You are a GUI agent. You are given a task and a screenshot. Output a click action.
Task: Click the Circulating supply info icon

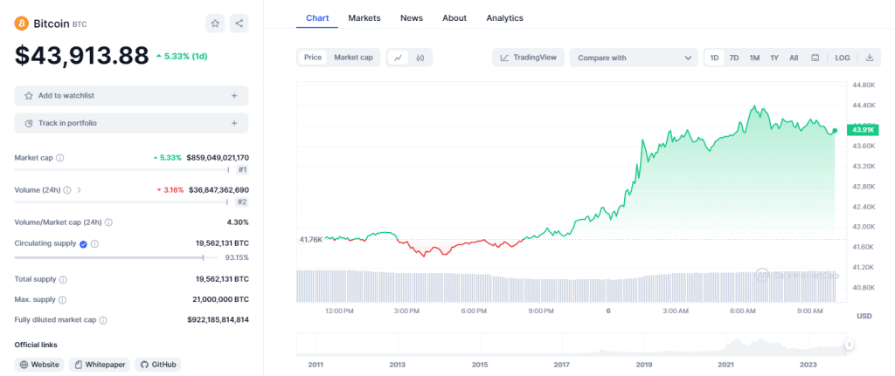(x=94, y=243)
